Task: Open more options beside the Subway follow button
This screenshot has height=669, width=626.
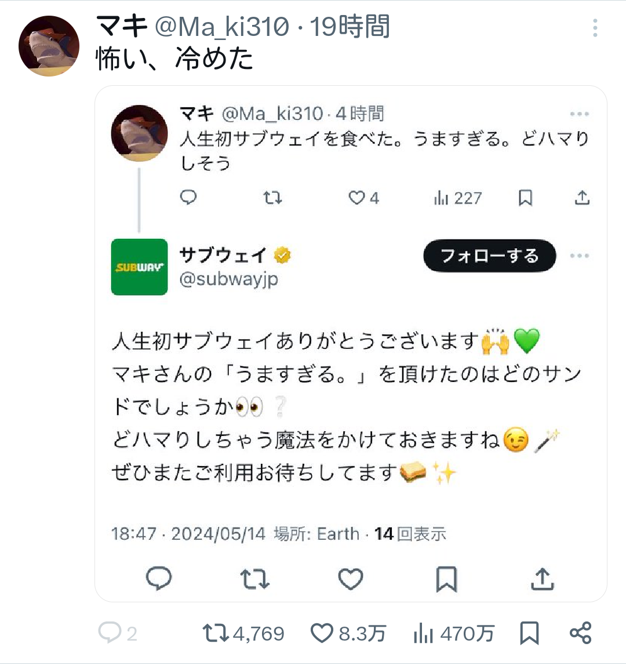Action: pos(579,256)
